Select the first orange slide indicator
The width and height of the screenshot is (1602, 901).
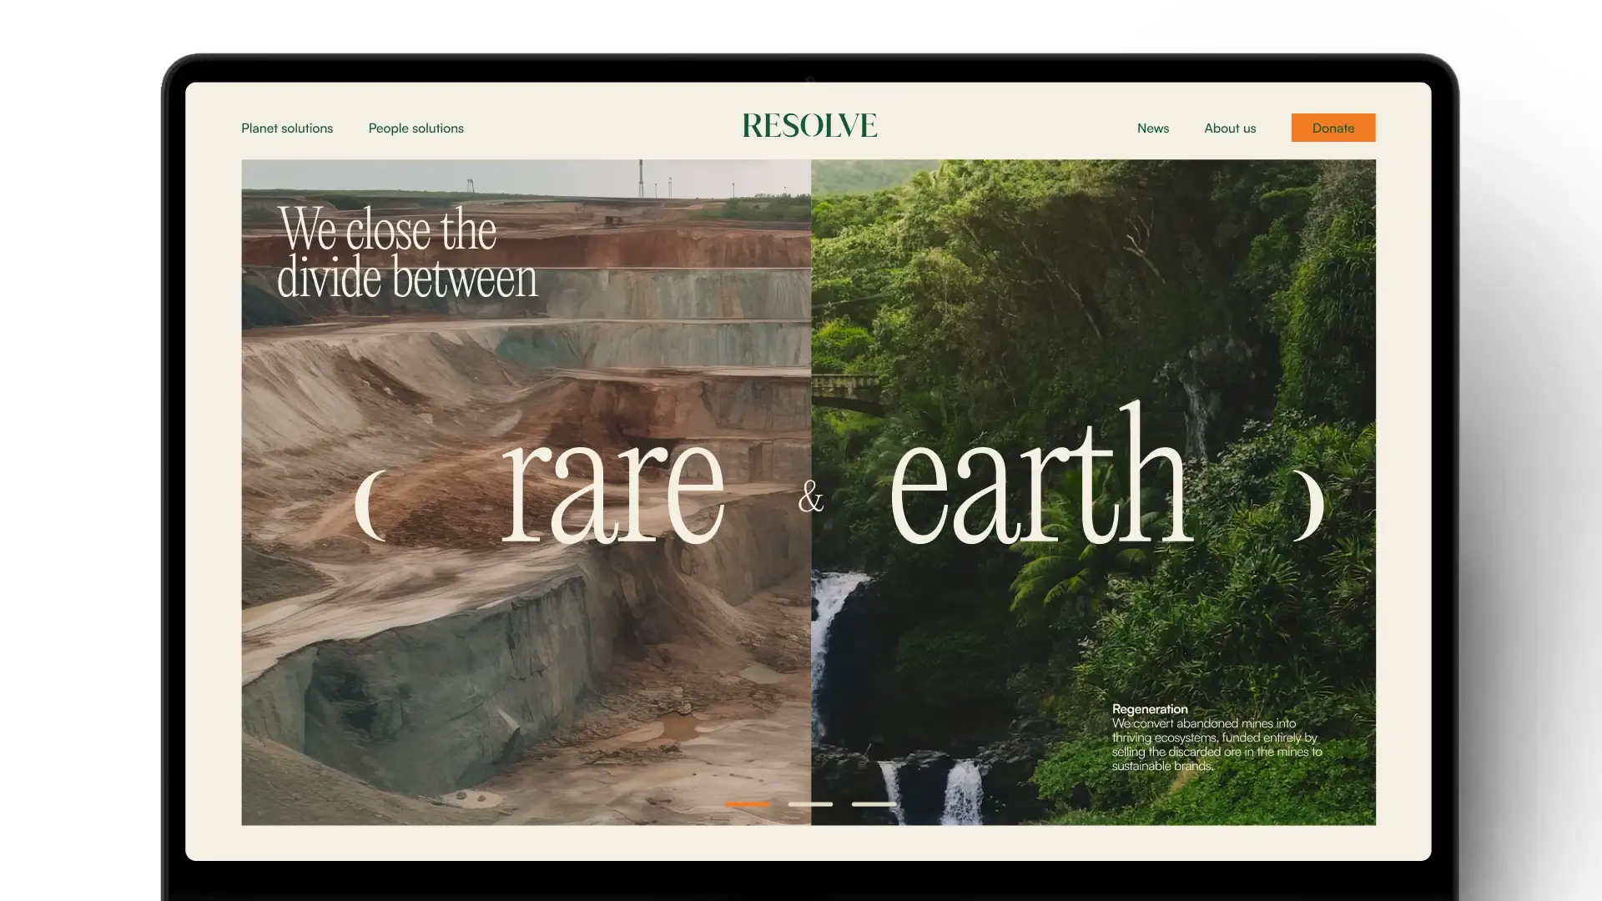pyautogui.click(x=747, y=804)
